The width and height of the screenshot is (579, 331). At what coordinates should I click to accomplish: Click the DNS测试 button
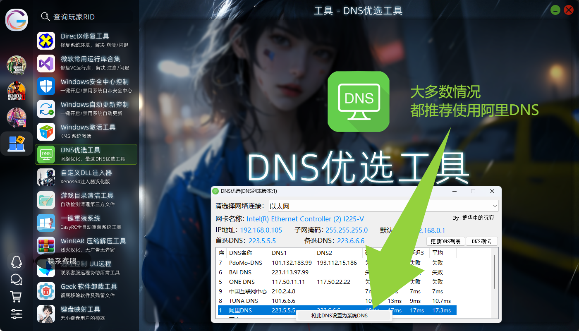(481, 241)
